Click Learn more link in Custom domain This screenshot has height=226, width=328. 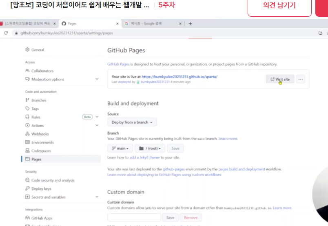pos(282,208)
